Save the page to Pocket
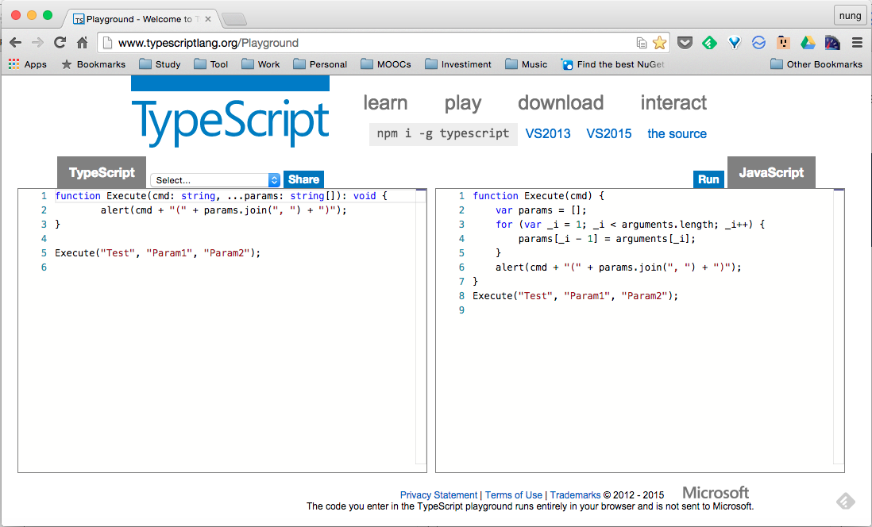Image resolution: width=872 pixels, height=527 pixels. [685, 43]
